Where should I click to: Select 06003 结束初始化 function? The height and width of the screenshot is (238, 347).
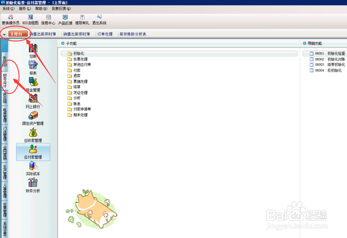pyautogui.click(x=327, y=65)
